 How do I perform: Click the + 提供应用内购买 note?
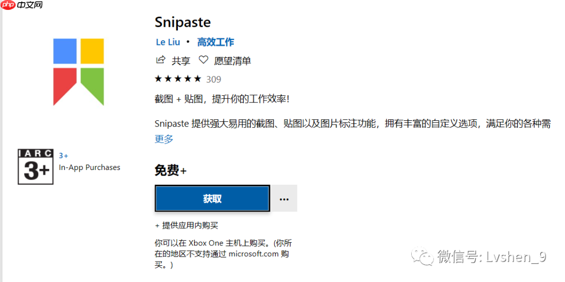coord(187,226)
